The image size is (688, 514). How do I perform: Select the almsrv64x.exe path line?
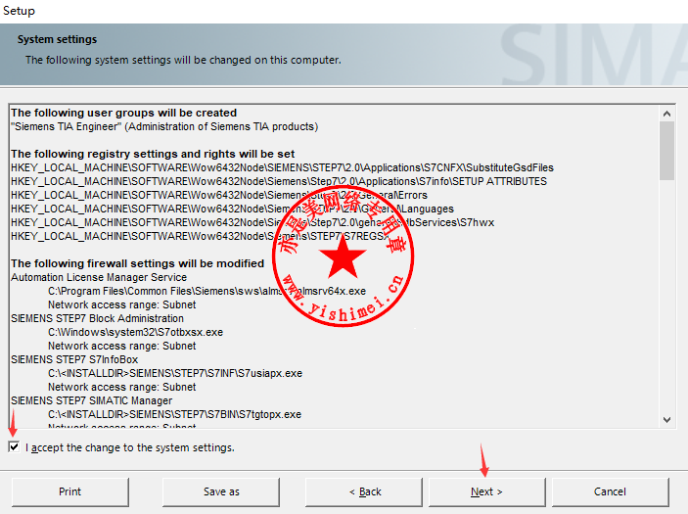[206, 291]
